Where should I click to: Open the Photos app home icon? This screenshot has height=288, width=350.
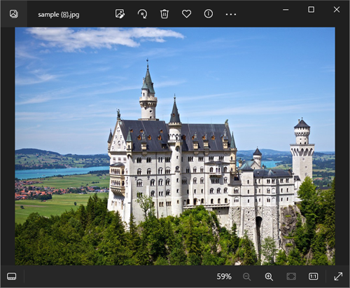pos(14,14)
